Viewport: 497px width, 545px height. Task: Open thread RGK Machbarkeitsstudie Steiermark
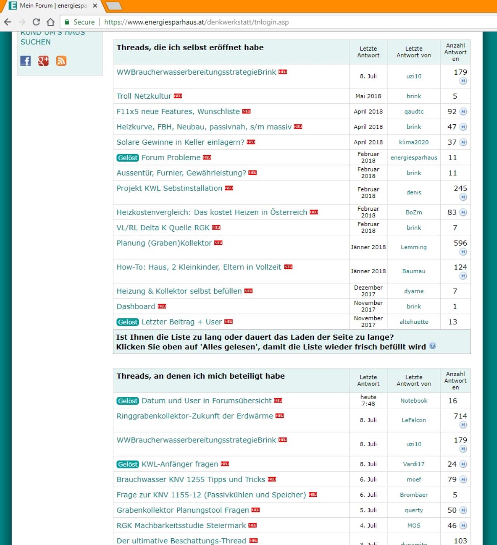click(x=181, y=526)
